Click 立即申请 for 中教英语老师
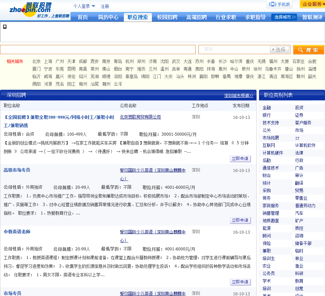 pos(240,282)
